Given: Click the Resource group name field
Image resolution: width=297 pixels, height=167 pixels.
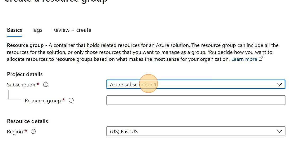Looking at the screenshot, I should [196, 100].
